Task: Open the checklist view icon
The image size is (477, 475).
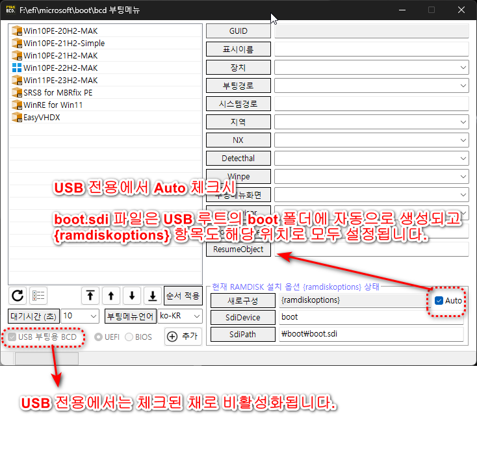Action: coord(38,295)
